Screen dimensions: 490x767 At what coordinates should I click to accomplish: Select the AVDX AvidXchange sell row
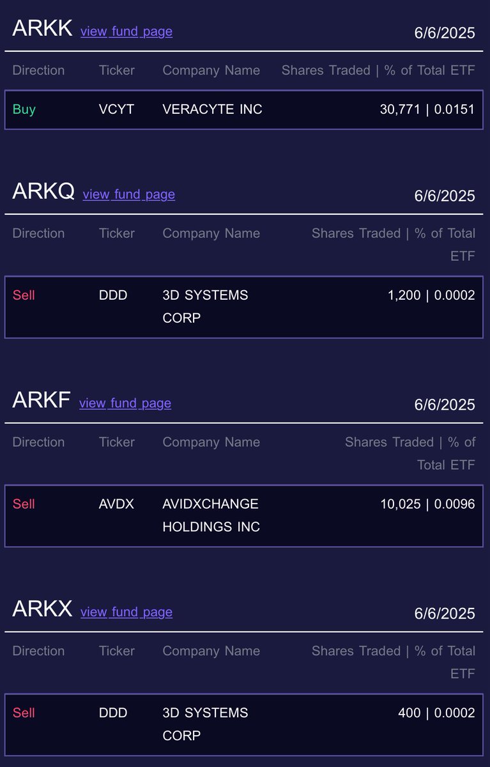244,516
